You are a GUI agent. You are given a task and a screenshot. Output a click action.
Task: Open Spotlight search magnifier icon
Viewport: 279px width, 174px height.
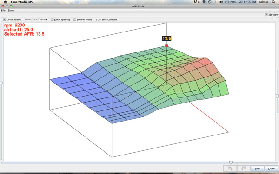point(274,2)
